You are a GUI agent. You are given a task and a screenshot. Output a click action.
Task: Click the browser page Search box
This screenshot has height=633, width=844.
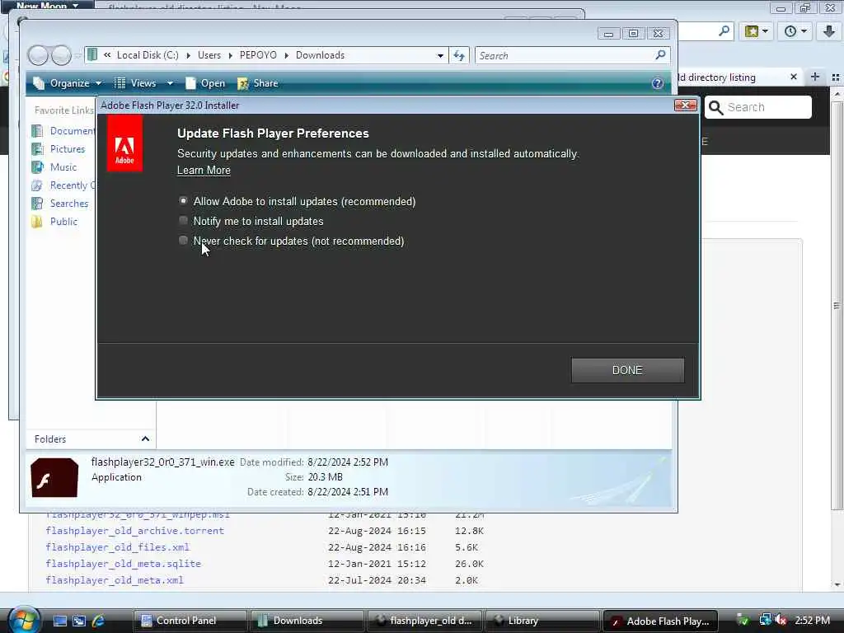click(x=758, y=107)
